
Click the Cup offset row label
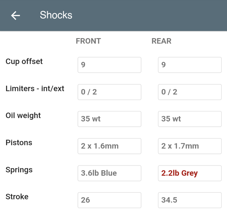click(x=24, y=62)
